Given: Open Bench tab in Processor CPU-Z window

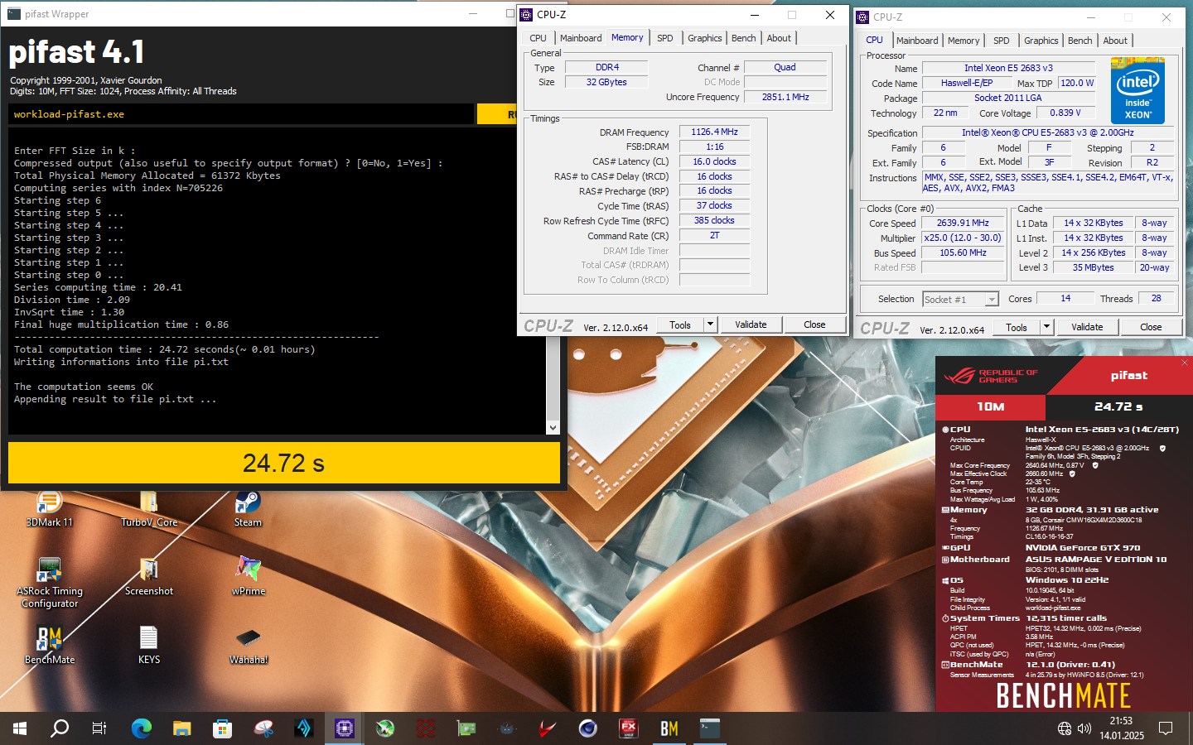Looking at the screenshot, I should point(1079,41).
